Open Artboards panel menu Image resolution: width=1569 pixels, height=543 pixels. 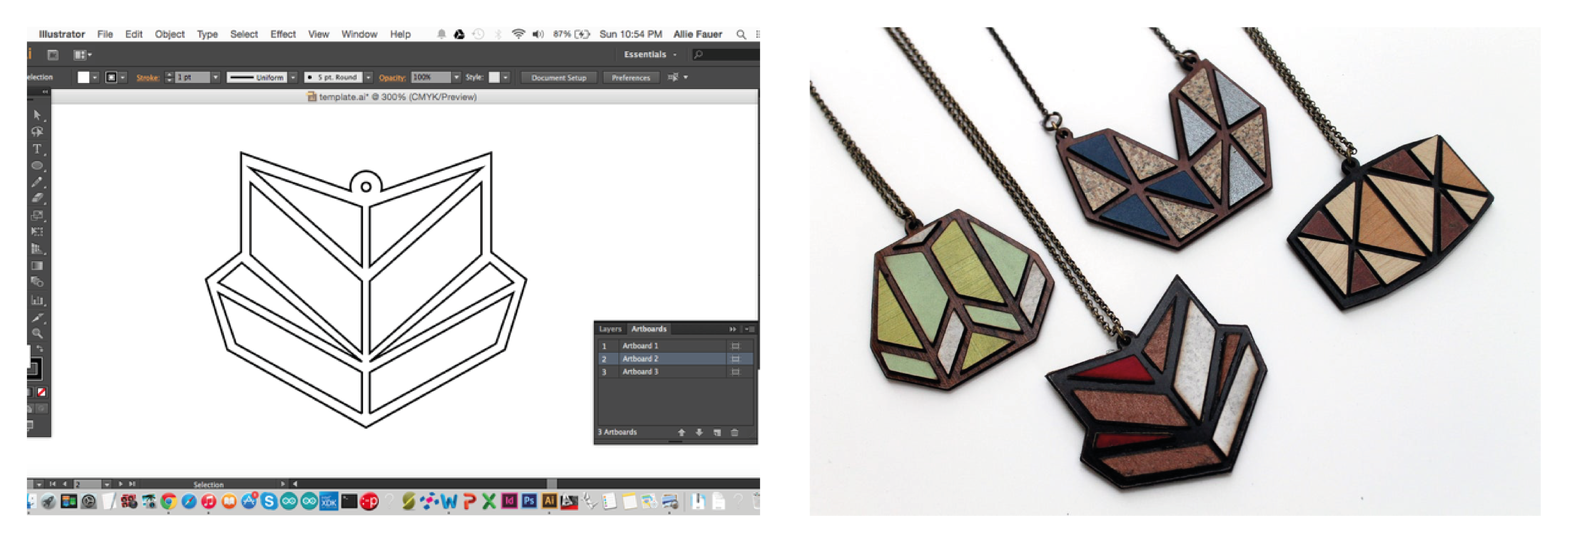(750, 329)
